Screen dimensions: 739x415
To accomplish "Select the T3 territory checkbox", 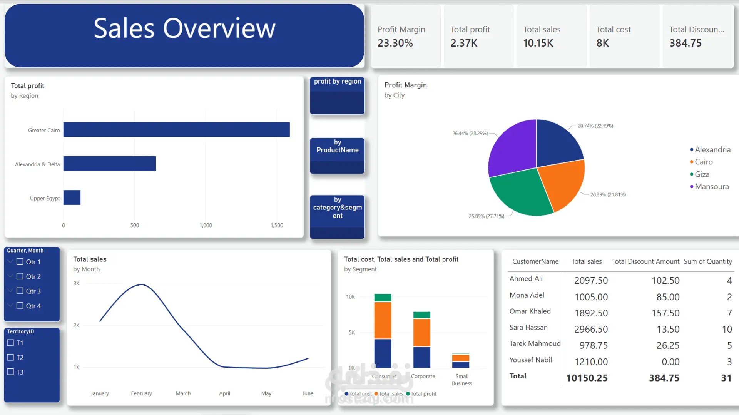I will coord(10,372).
